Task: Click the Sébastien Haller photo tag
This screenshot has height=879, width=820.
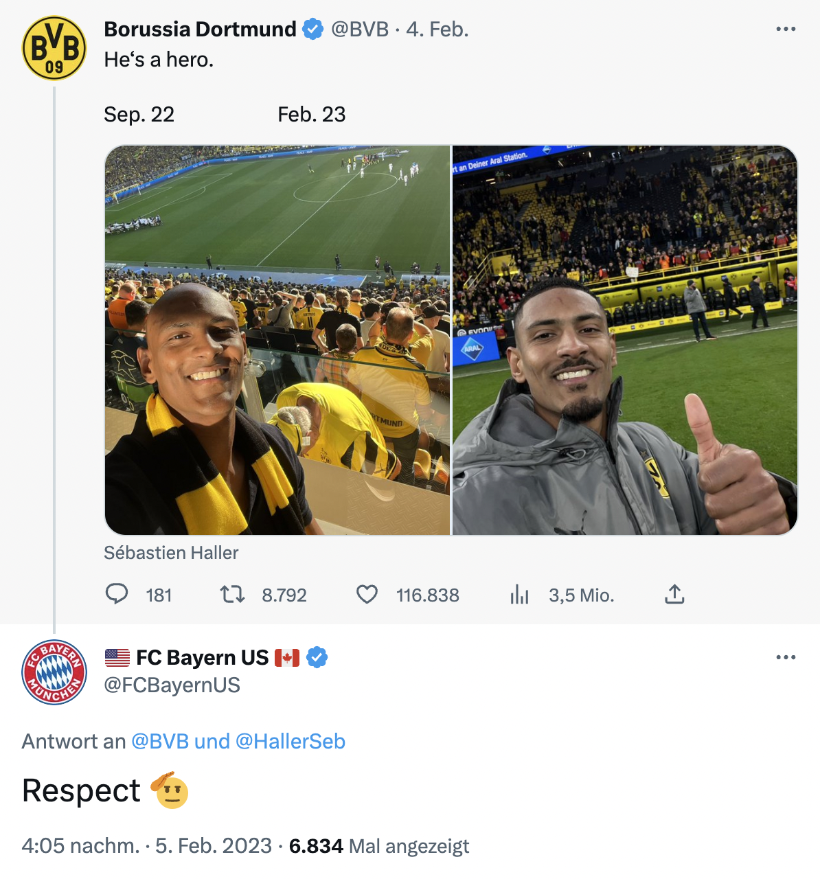Action: [171, 553]
